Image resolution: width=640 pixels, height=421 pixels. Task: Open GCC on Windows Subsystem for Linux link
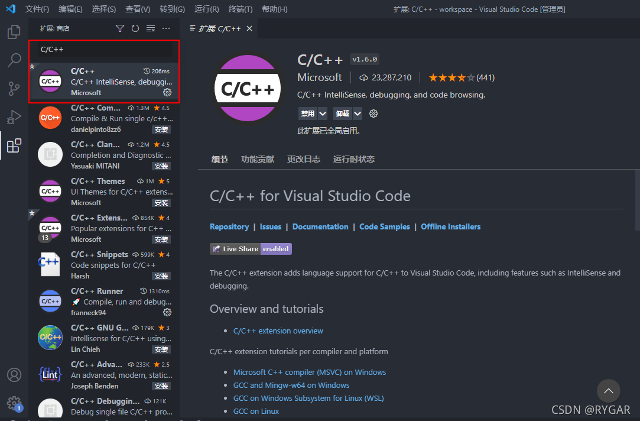[308, 398]
